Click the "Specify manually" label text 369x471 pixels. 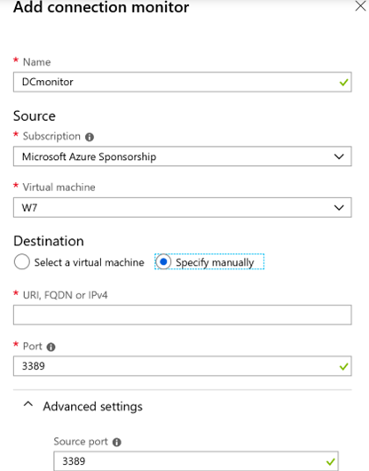(x=215, y=262)
